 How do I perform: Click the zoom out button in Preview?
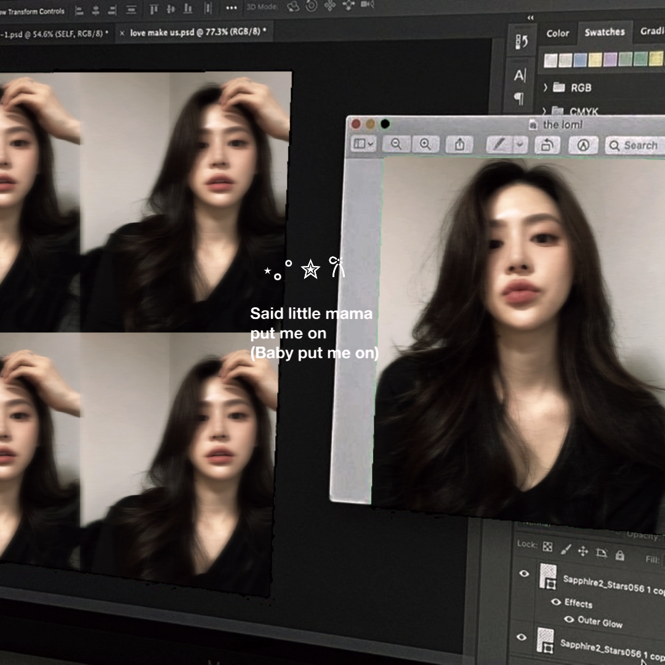coord(396,144)
